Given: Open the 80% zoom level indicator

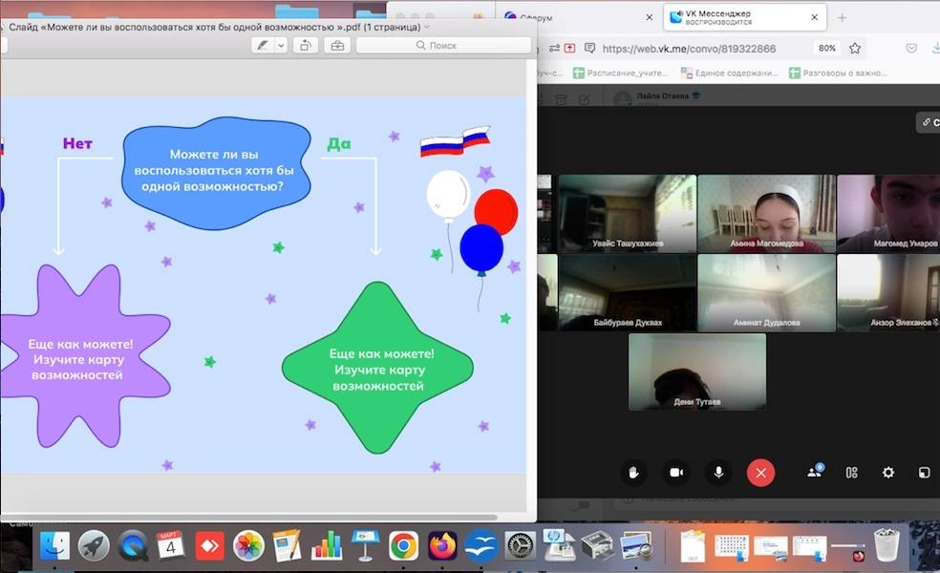Looking at the screenshot, I should click(x=826, y=48).
